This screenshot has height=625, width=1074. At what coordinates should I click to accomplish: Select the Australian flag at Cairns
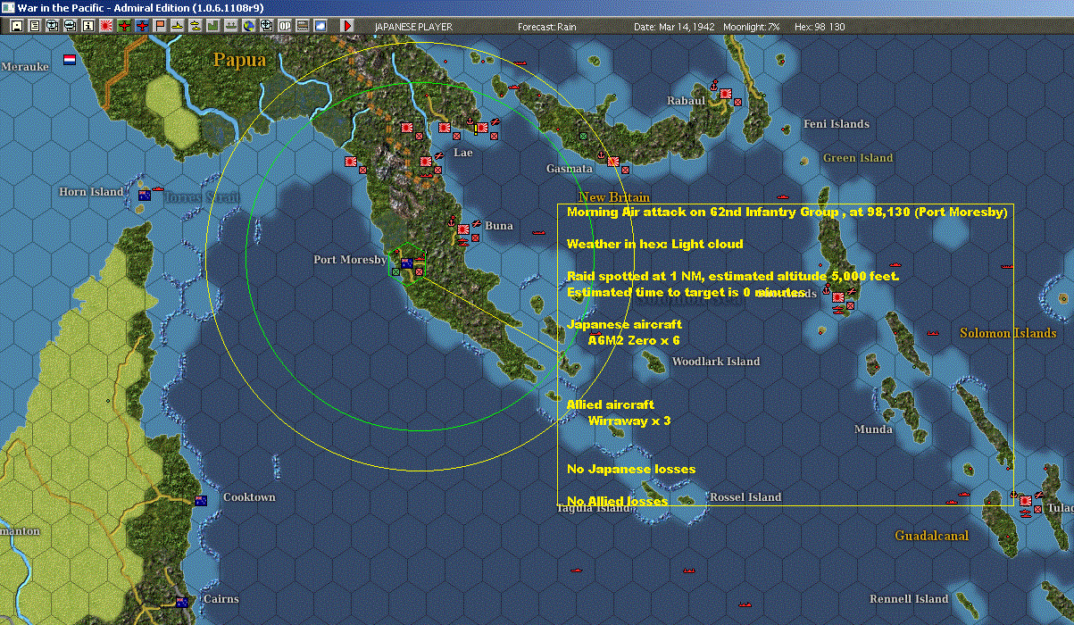point(183,602)
